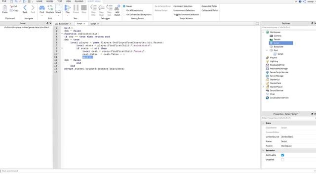Collapse the Data properties section
Screen dimensions: 316x178
point(263,123)
